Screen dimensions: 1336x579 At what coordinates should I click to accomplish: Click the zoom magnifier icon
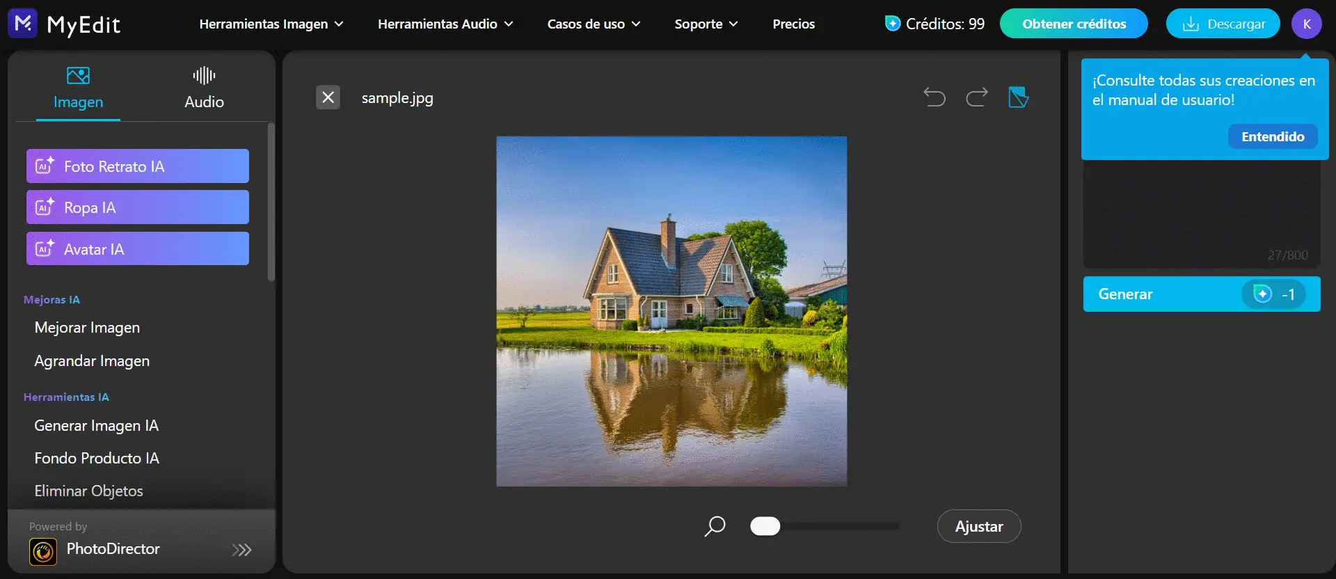715,526
